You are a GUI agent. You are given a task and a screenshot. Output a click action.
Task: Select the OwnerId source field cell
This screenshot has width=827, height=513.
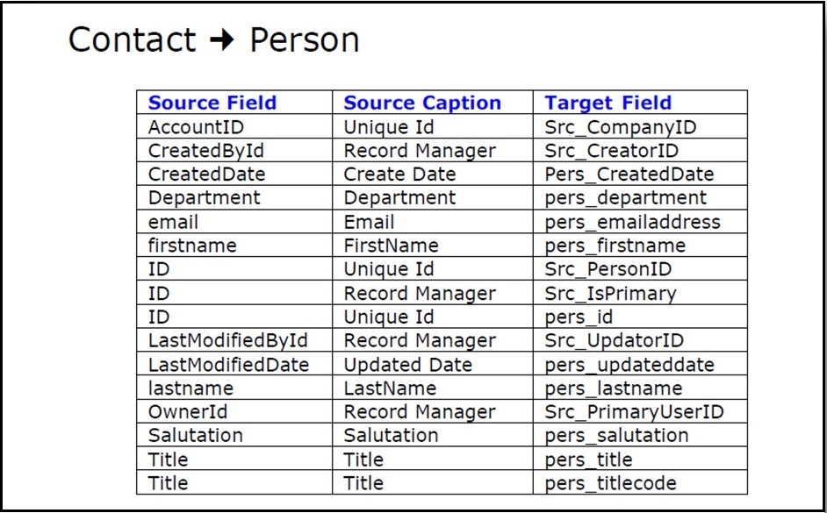[234, 412]
